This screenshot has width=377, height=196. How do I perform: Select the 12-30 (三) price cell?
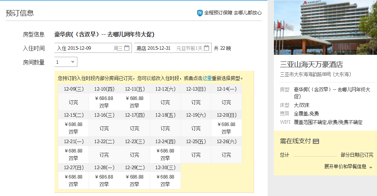(x=165, y=180)
